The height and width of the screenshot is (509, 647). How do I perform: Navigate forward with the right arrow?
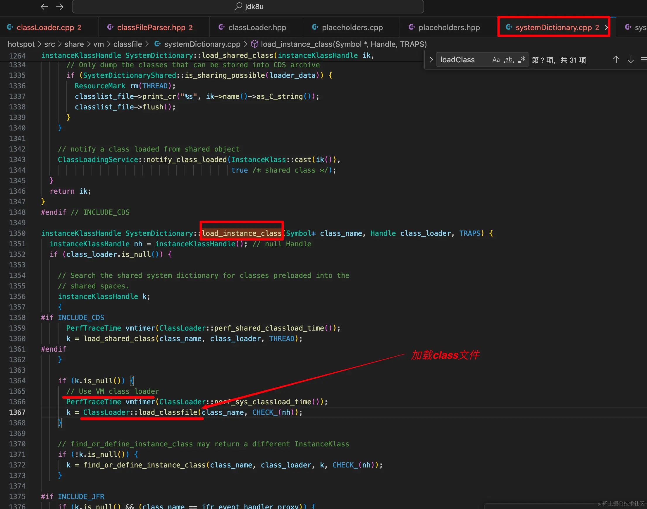tap(60, 6)
